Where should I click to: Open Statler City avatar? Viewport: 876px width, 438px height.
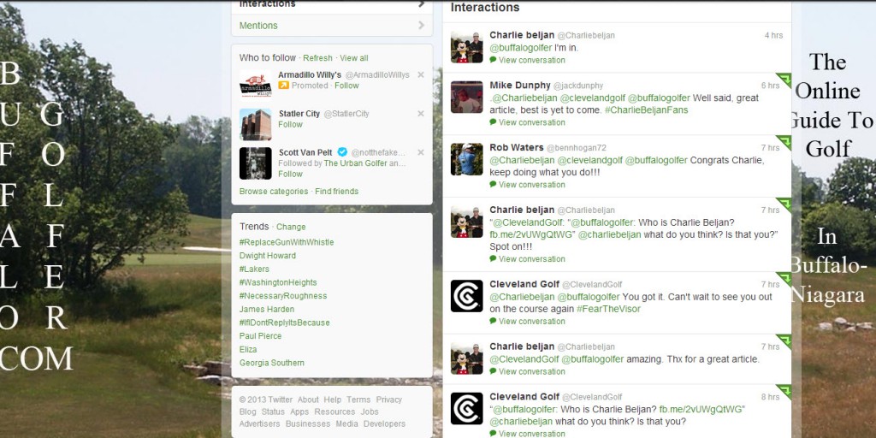(x=255, y=124)
